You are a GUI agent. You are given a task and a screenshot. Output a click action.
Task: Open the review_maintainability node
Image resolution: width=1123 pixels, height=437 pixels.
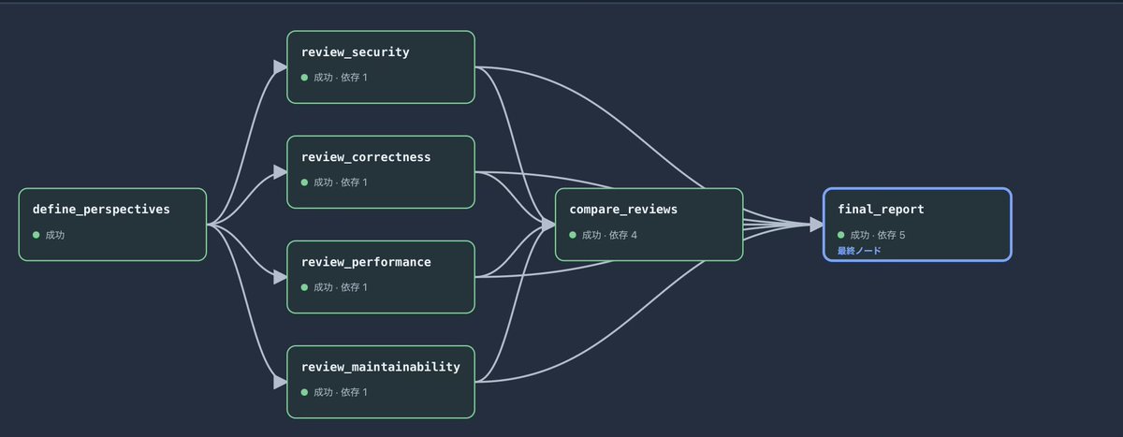point(381,382)
